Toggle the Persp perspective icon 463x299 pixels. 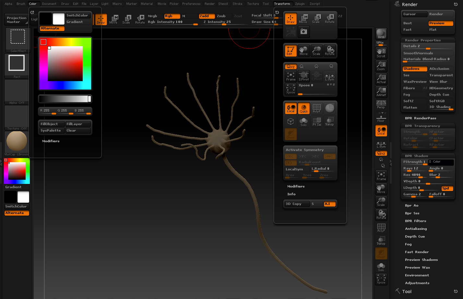(381, 104)
